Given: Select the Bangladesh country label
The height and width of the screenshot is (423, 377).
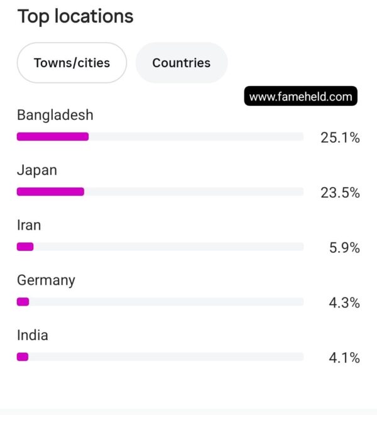Looking at the screenshot, I should (x=55, y=115).
